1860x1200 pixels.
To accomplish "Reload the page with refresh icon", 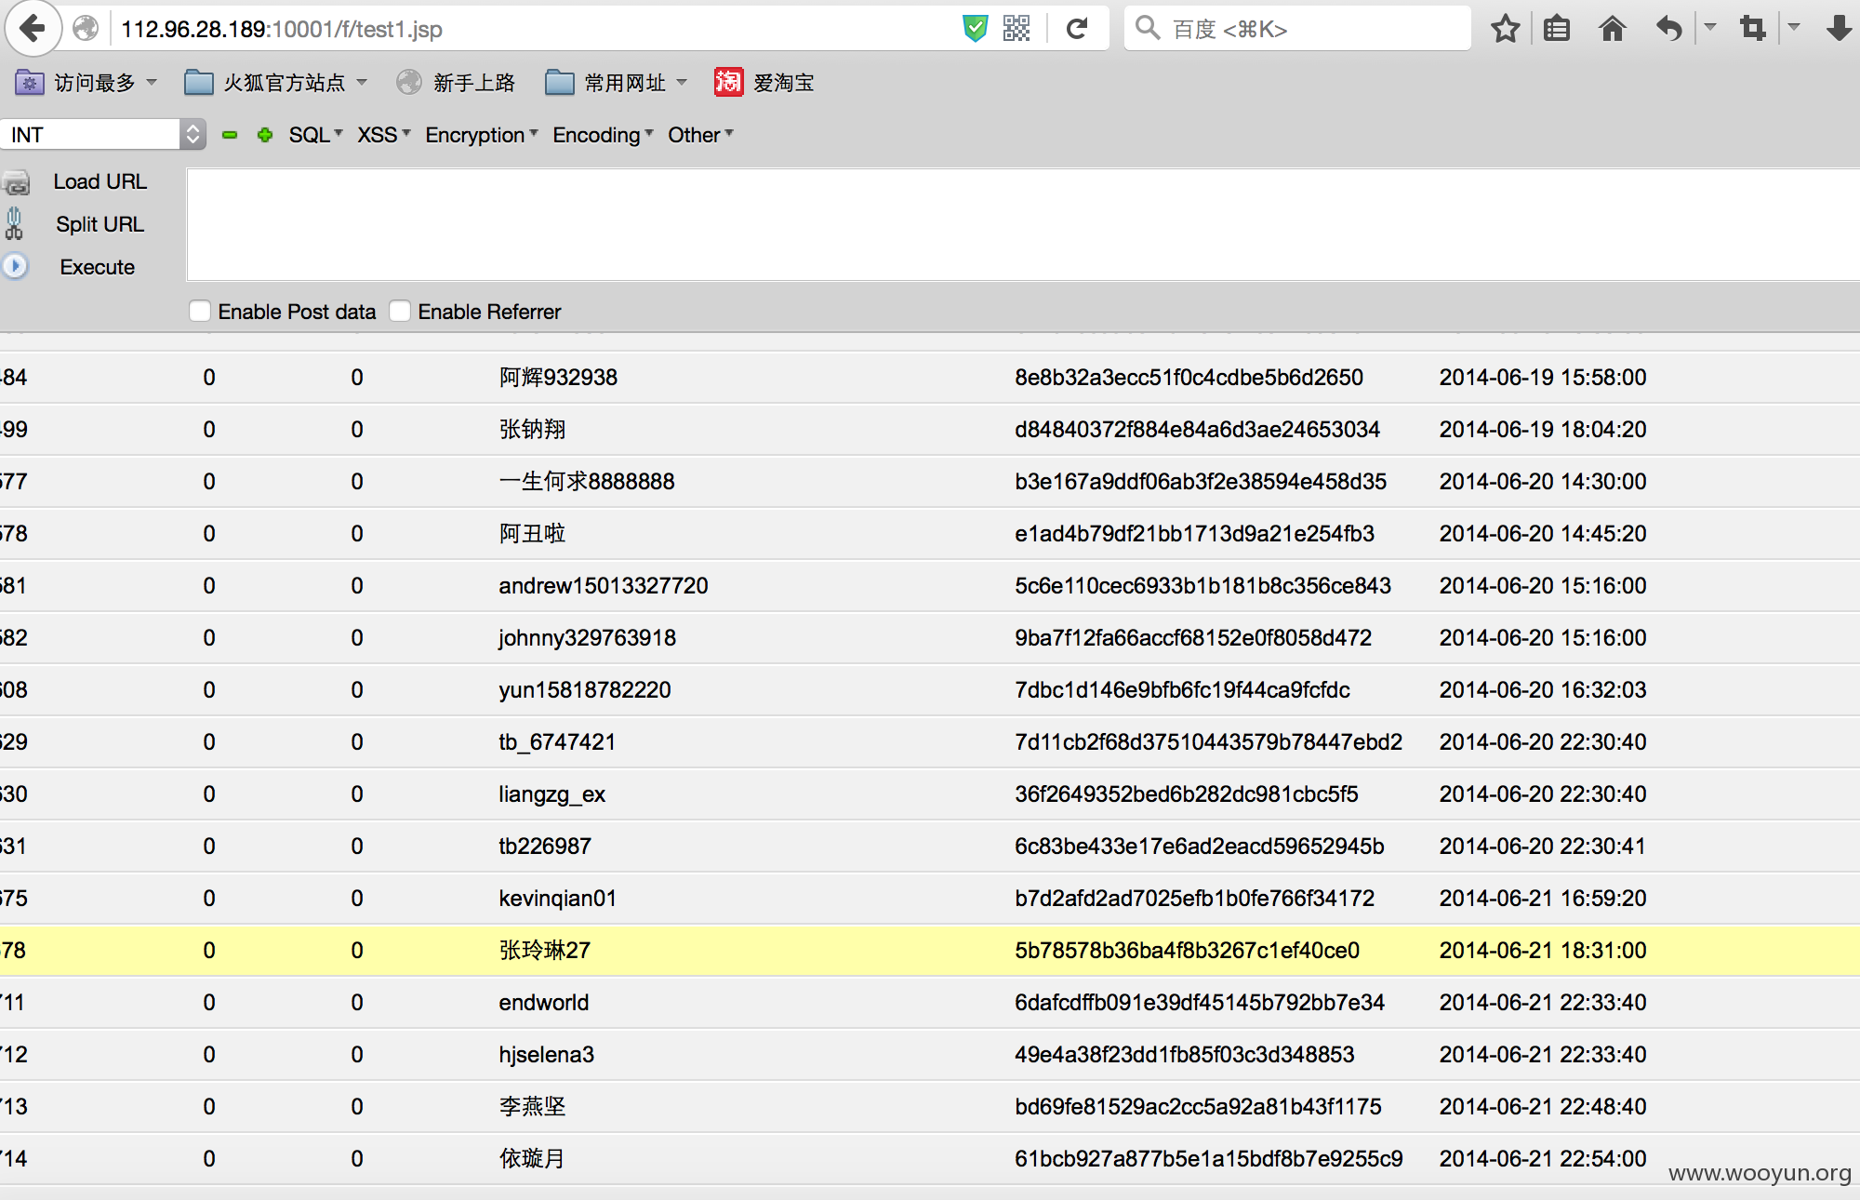I will pyautogui.click(x=1077, y=29).
